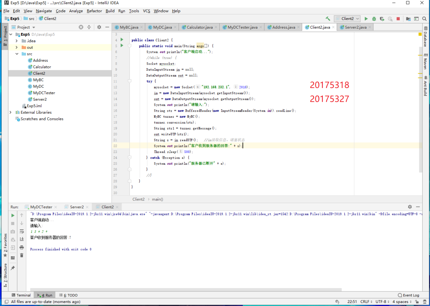Stop the process with the toolbar's red square
The height and width of the screenshot is (306, 430).
pos(398,19)
